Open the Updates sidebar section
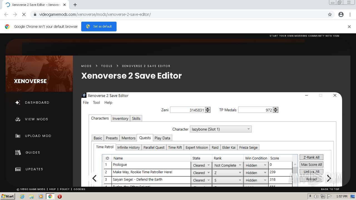 (29, 169)
